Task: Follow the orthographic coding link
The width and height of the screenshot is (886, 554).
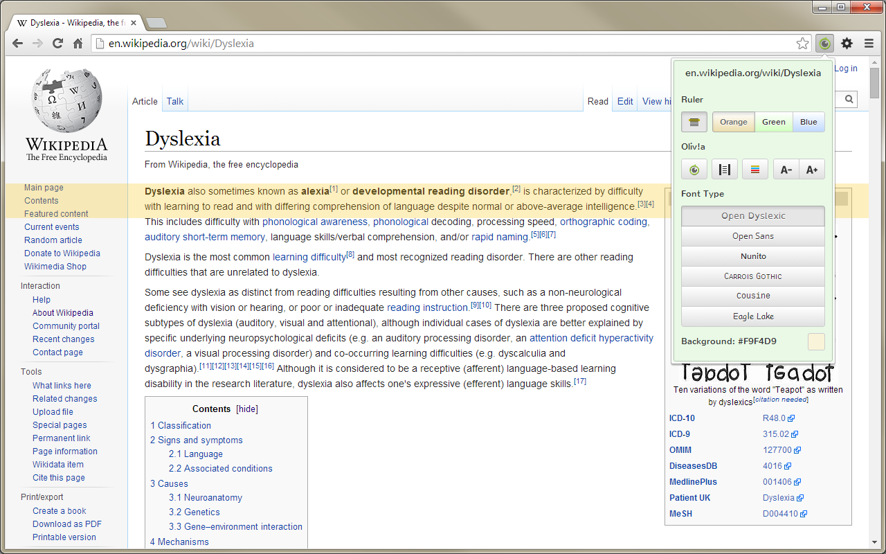Action: coord(604,222)
